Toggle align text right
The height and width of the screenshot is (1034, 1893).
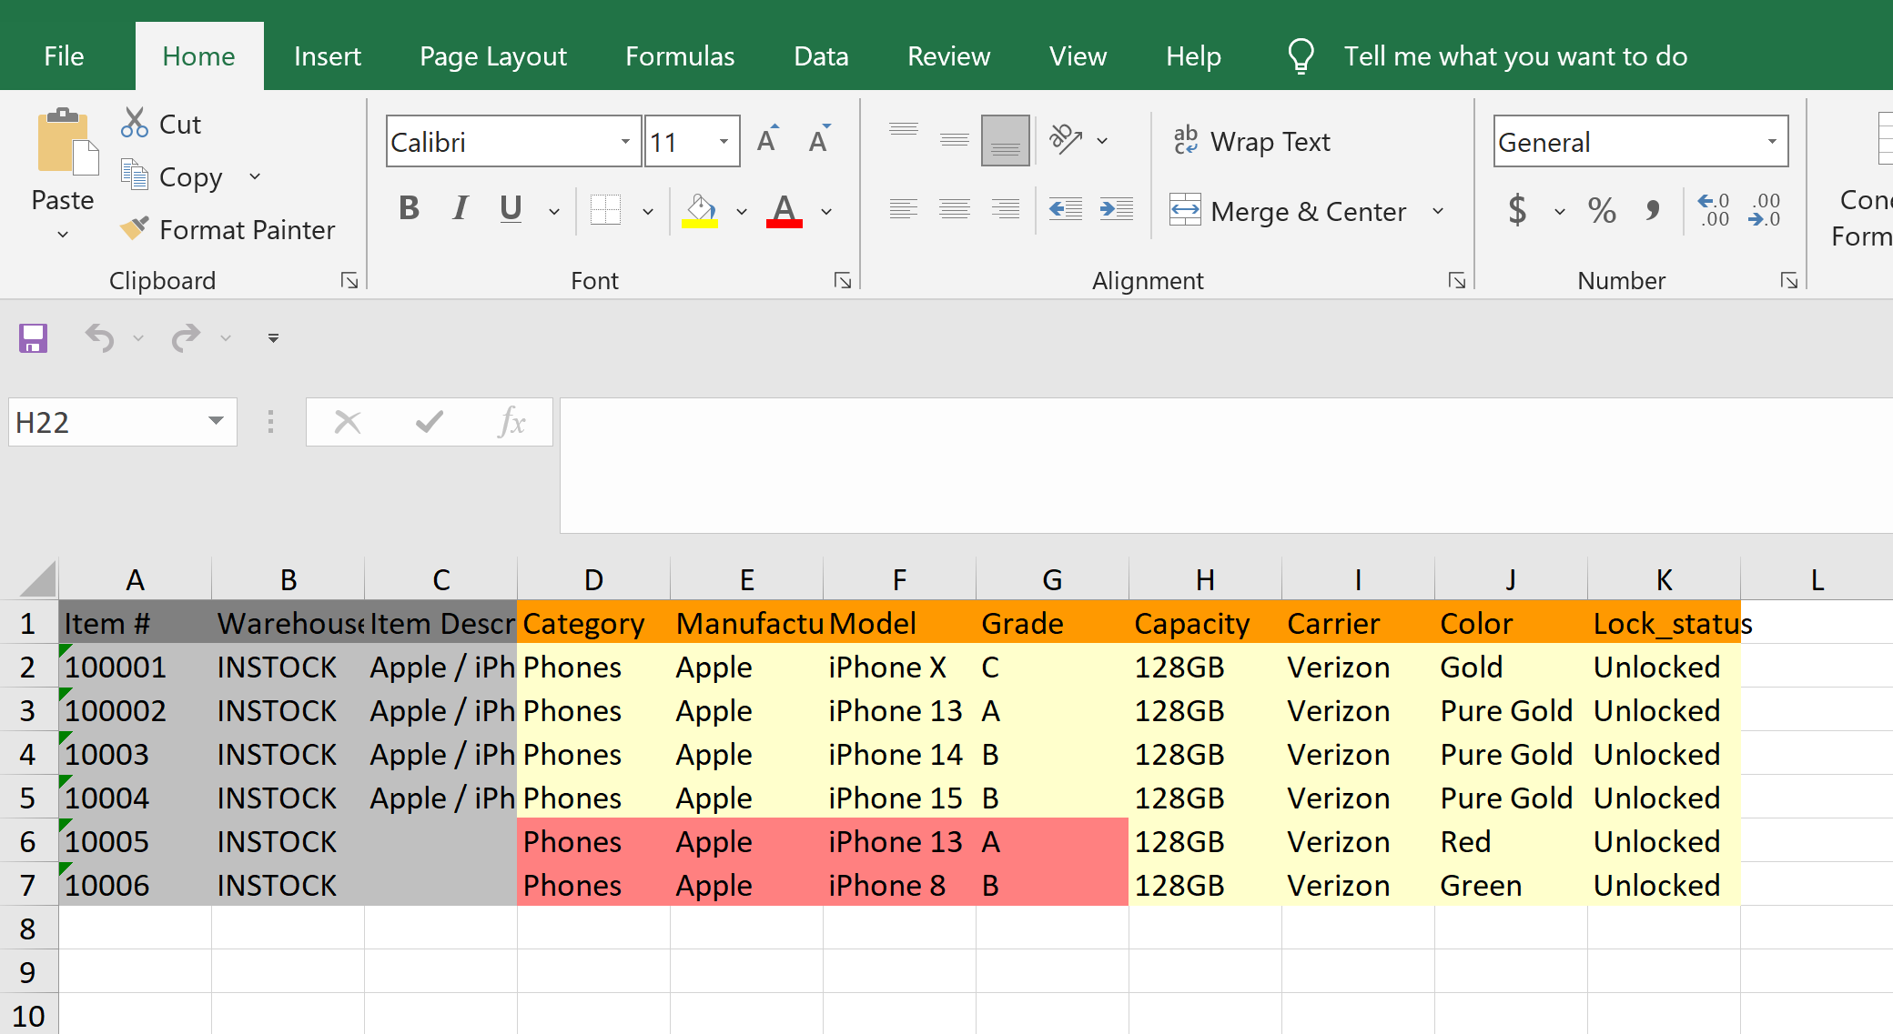coord(1006,209)
